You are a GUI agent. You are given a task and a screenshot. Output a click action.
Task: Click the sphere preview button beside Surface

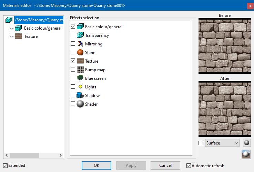(246, 143)
